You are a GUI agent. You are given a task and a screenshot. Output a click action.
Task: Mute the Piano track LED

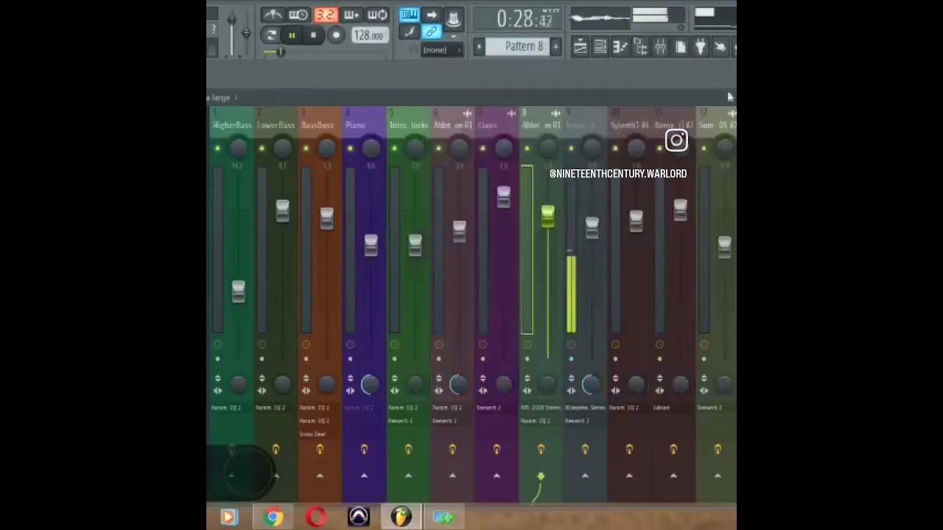350,149
